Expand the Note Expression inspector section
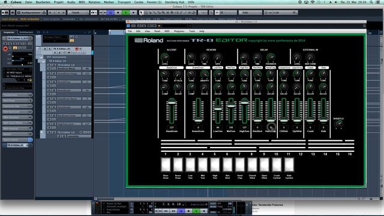The image size is (384, 216). [16, 112]
